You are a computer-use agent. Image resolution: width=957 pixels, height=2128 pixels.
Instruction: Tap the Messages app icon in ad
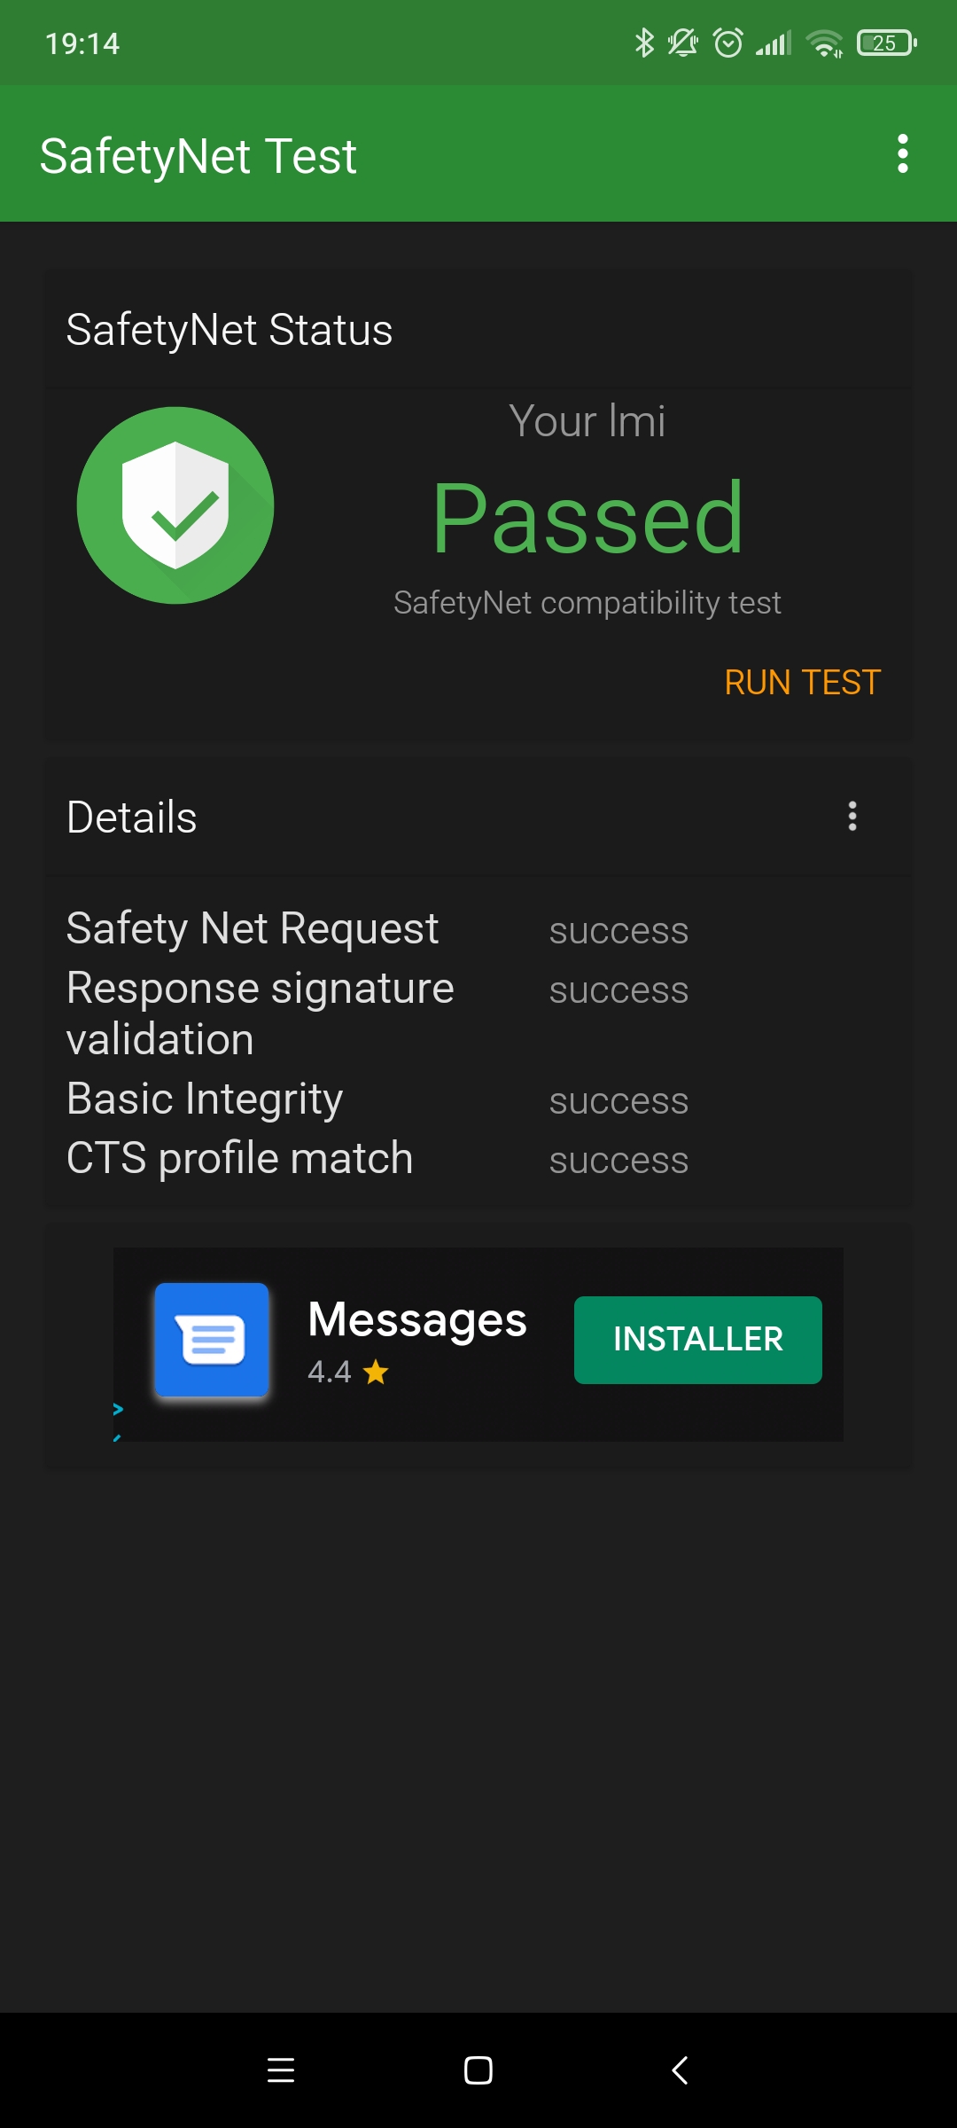212,1340
